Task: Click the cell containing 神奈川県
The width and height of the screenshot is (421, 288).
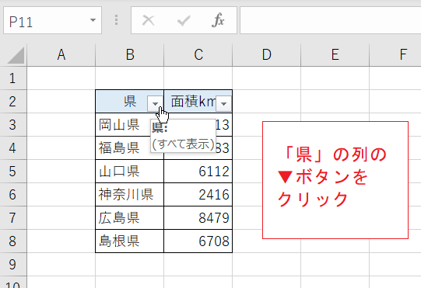Action: (x=130, y=195)
